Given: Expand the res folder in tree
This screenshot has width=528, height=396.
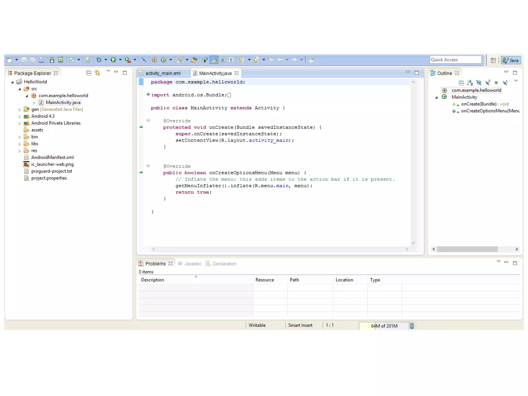Looking at the screenshot, I should (20, 151).
